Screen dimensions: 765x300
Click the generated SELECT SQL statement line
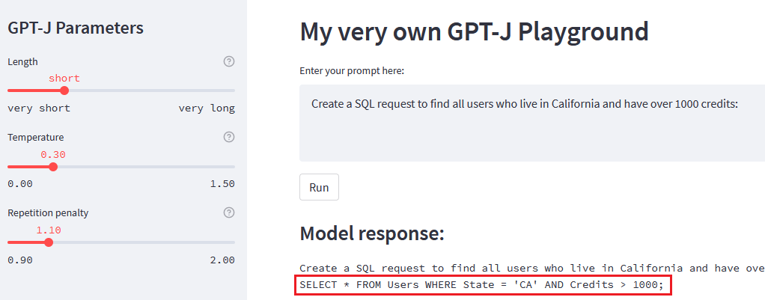[481, 285]
